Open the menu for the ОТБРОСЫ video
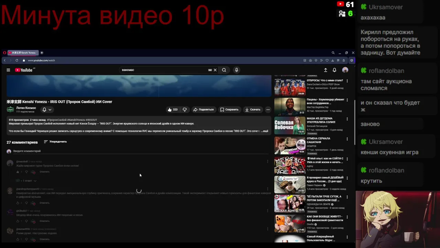 [347, 81]
